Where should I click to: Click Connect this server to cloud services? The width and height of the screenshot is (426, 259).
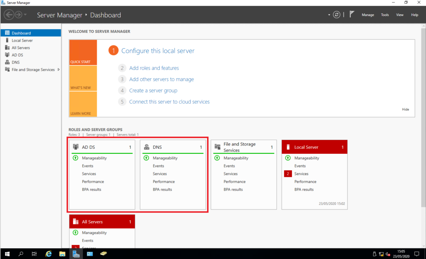tap(169, 102)
